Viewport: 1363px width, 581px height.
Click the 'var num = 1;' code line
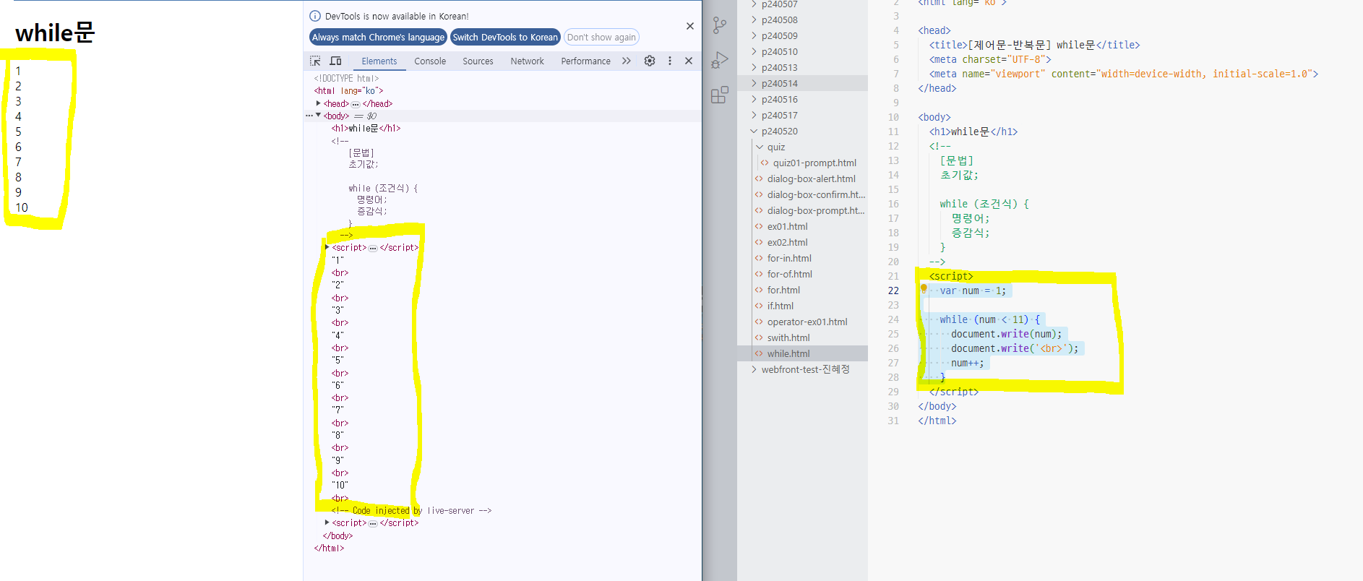[x=973, y=290]
